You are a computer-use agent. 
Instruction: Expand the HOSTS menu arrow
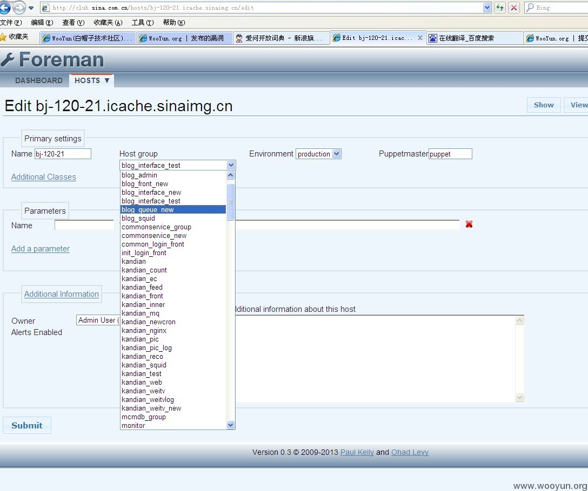point(107,80)
